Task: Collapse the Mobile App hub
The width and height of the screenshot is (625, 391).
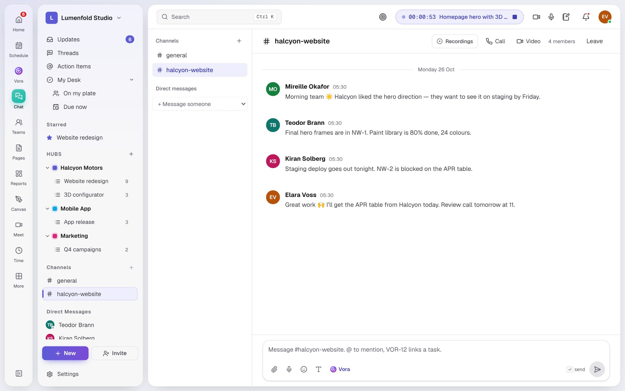Action: [x=47, y=209]
